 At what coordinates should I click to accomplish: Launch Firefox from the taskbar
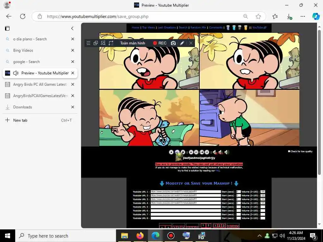(x=140, y=236)
